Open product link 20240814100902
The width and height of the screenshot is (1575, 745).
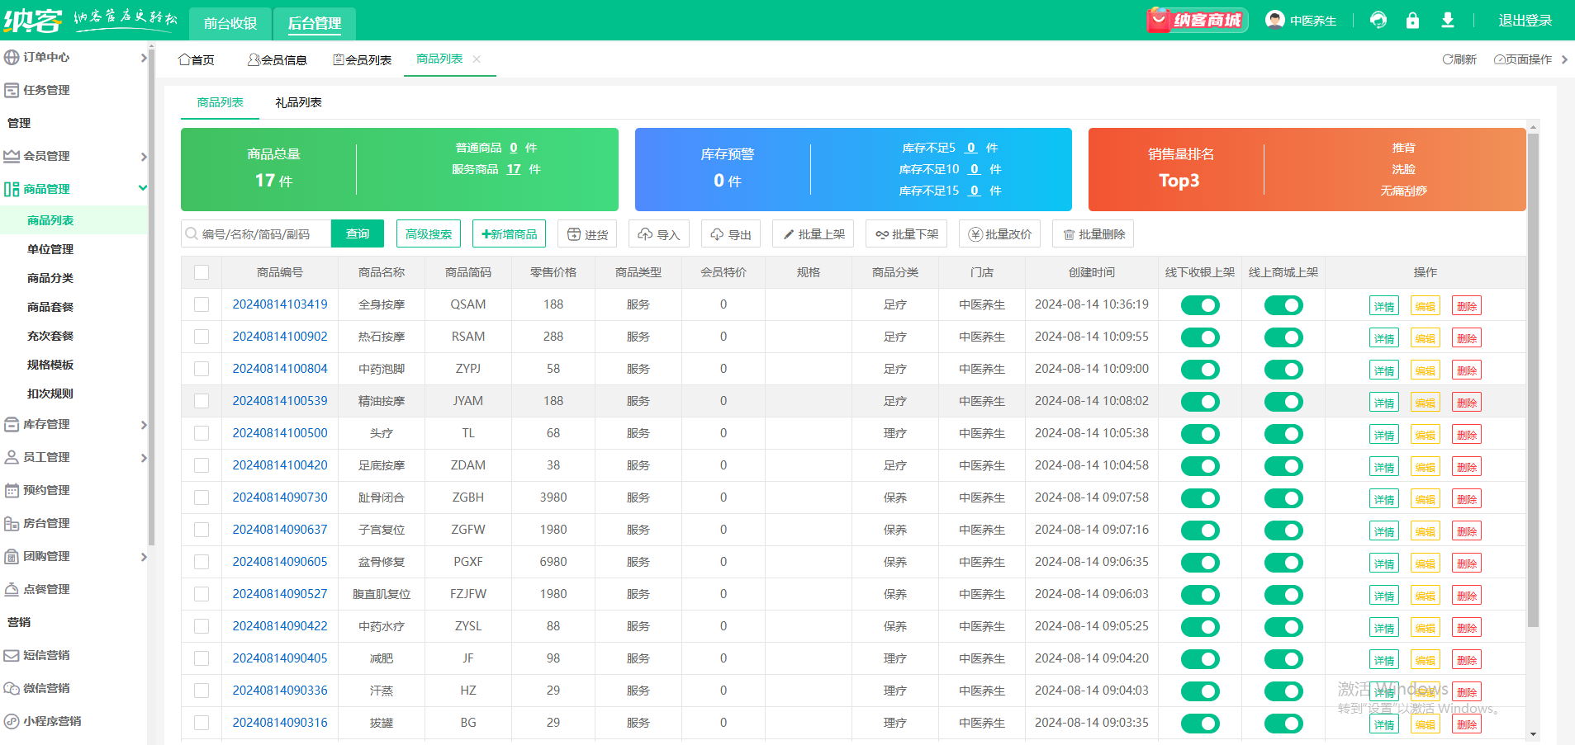point(279,337)
